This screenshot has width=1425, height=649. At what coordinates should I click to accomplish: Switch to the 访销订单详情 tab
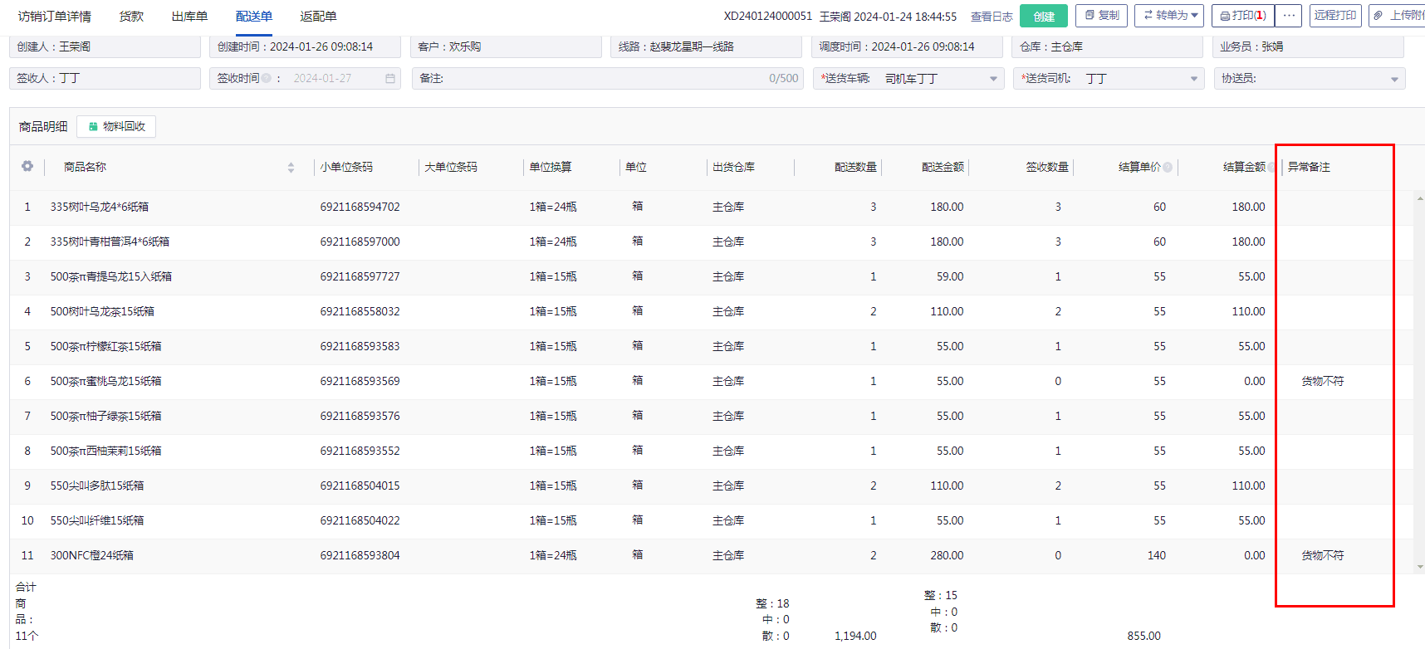[x=55, y=17]
